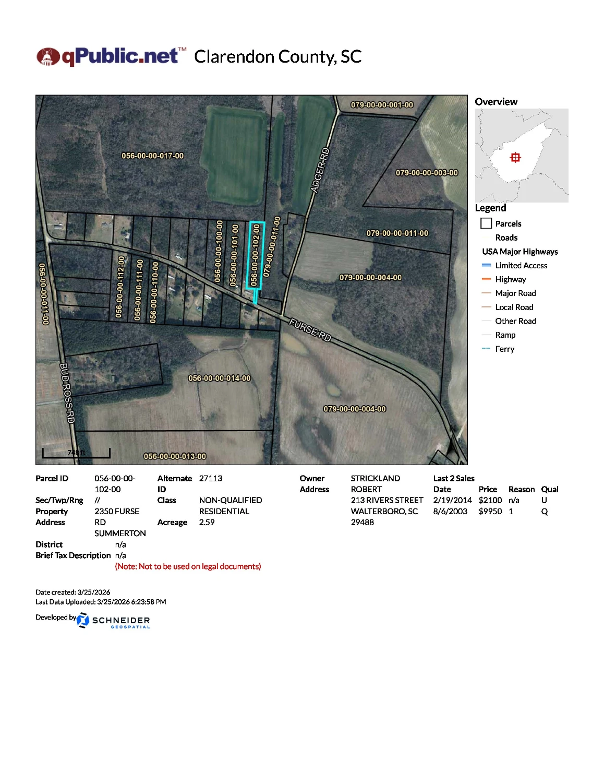This screenshot has width=604, height=783.
Task: Click the Other Road legend entry
Action: coord(515,321)
